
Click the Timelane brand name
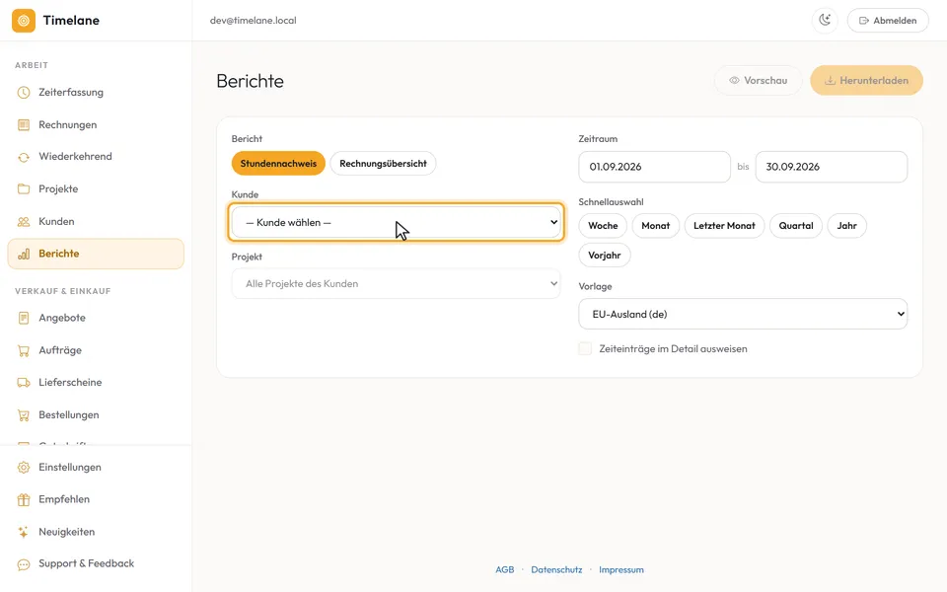(71, 21)
